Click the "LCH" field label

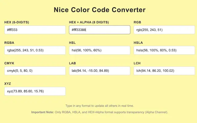137,63
